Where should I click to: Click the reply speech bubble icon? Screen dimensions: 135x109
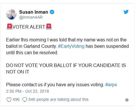[25, 100]
